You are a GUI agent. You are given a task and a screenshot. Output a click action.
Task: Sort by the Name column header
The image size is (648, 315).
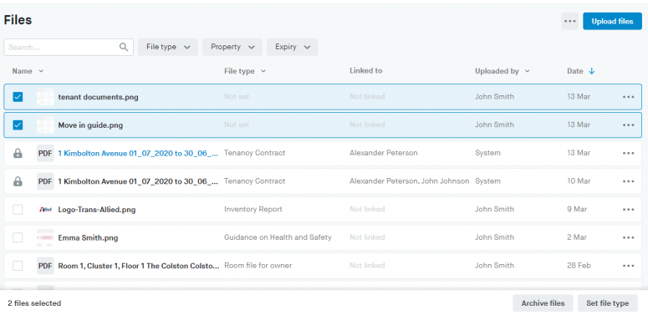(x=28, y=71)
